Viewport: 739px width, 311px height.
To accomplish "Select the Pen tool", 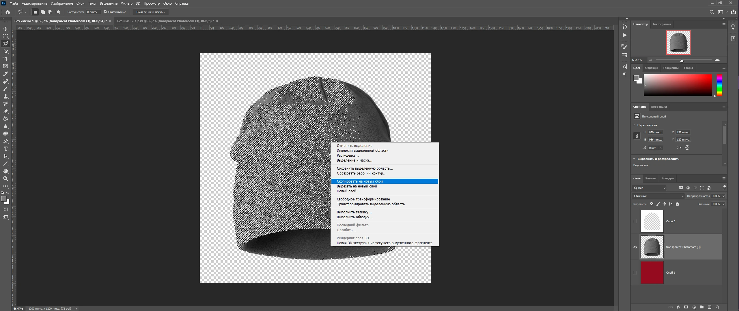I will (x=5, y=141).
